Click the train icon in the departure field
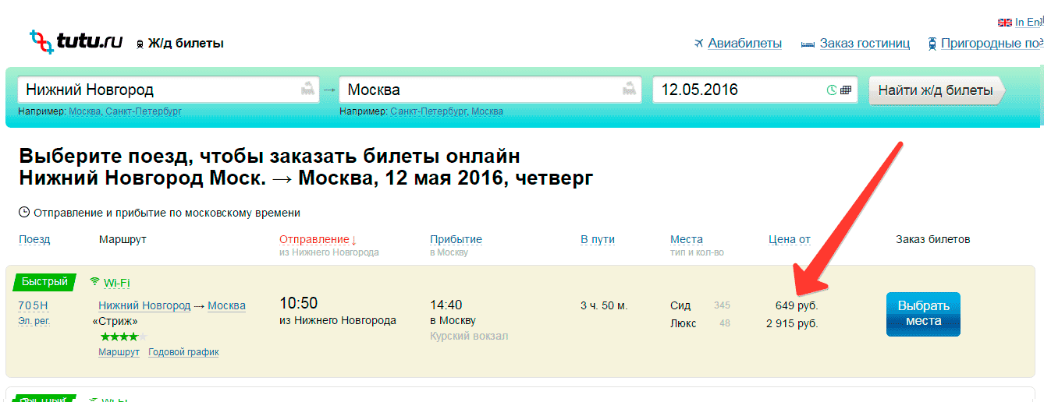Viewport: 1044px width, 402px height. 309,89
